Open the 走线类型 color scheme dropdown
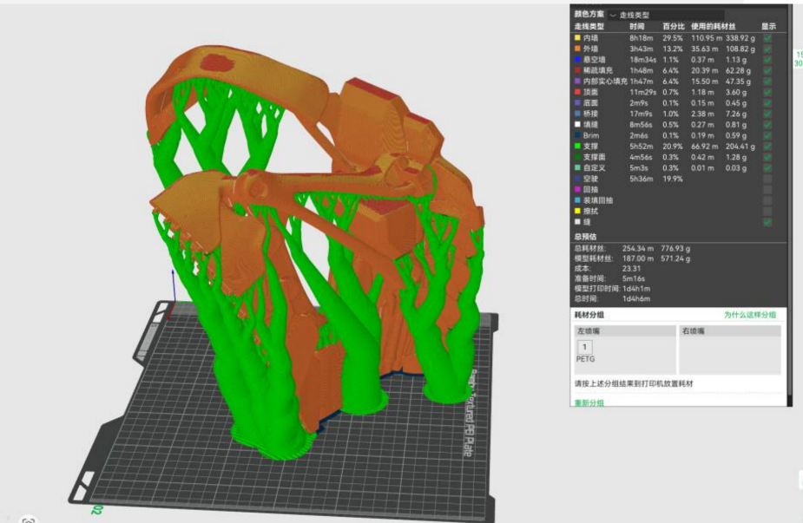This screenshot has height=523, width=803. click(x=666, y=15)
